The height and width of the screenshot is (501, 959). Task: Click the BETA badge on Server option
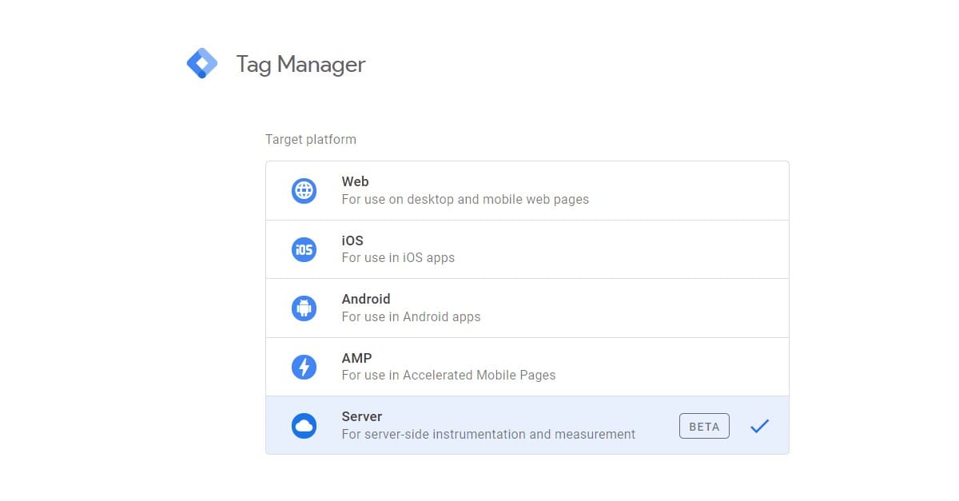704,426
